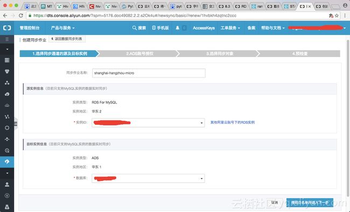Open 其他阿里云账号下的RDS实例 link
Screen dimensions: 350x212
233,122
